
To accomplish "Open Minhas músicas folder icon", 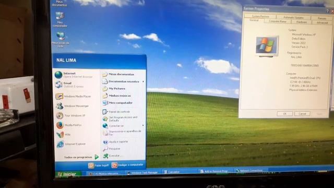I will click(x=105, y=96).
